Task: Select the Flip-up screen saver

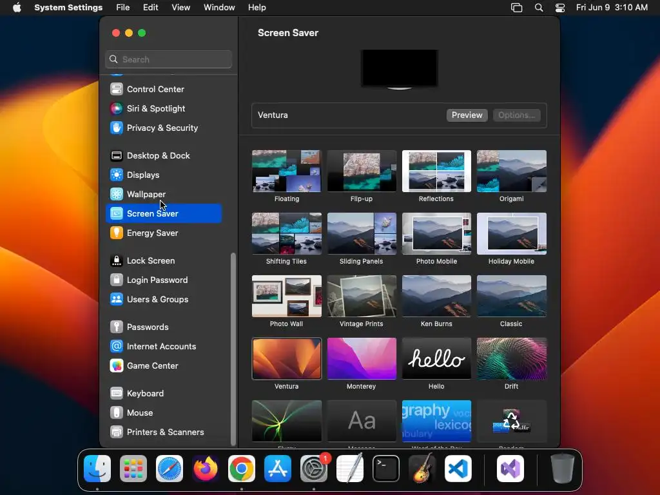Action: click(x=362, y=171)
